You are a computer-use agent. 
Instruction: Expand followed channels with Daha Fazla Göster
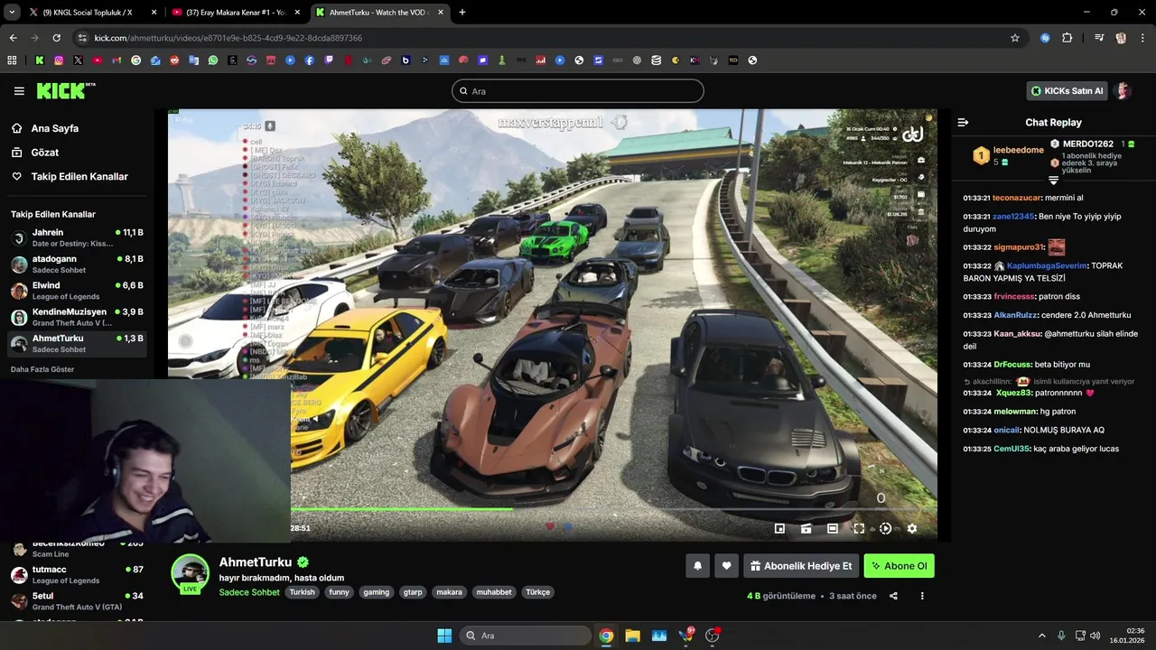pyautogui.click(x=42, y=369)
